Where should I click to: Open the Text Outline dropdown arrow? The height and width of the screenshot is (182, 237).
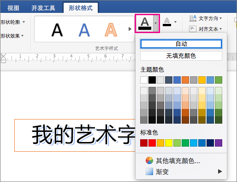click(x=175, y=22)
